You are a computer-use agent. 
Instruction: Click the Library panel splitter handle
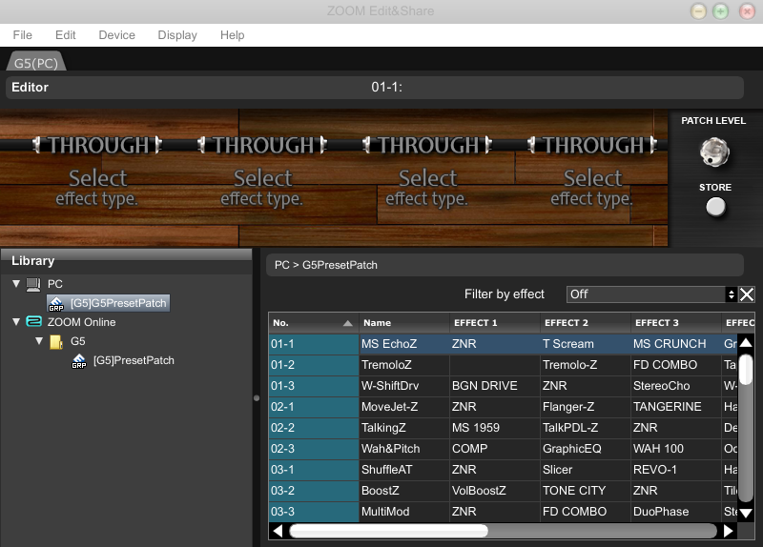coord(257,397)
